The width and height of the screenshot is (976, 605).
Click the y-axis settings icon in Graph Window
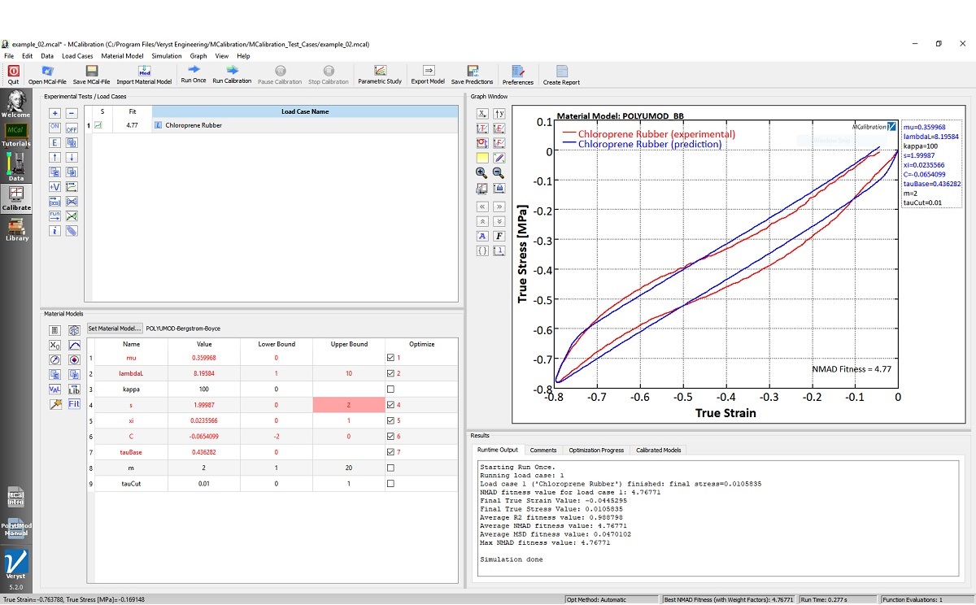[x=499, y=114]
